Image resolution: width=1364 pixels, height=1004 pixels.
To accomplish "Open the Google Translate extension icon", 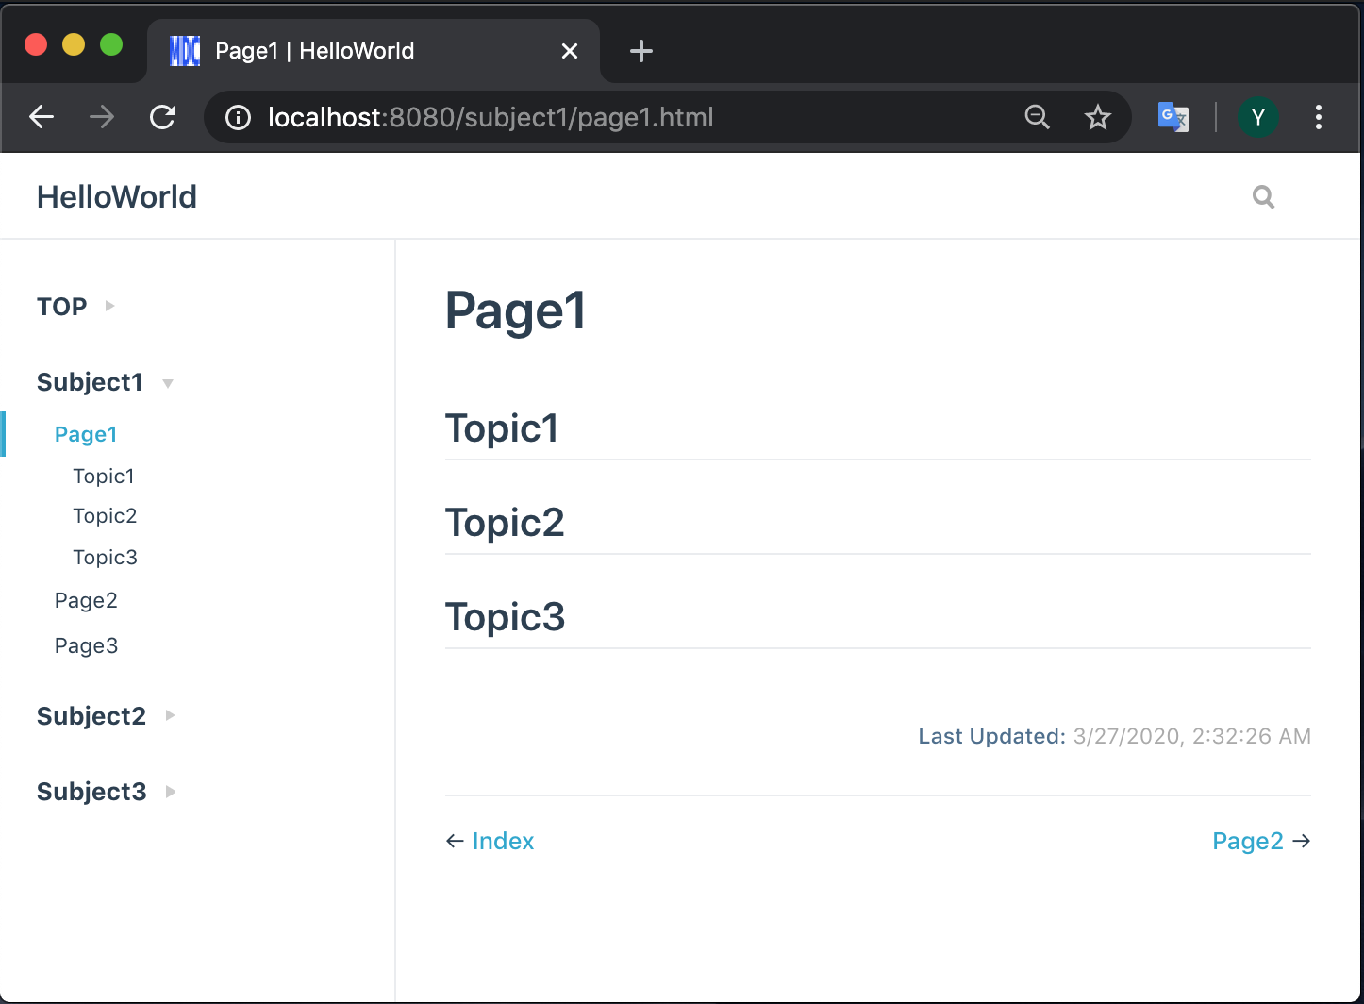I will click(1173, 117).
